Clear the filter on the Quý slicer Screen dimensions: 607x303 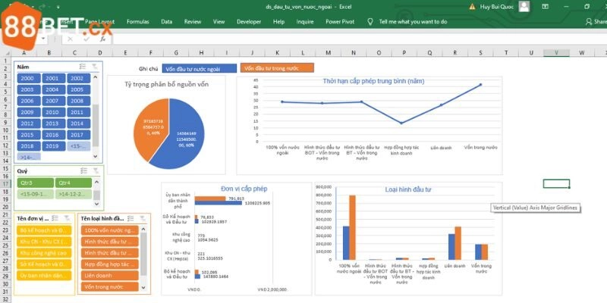[x=94, y=171]
